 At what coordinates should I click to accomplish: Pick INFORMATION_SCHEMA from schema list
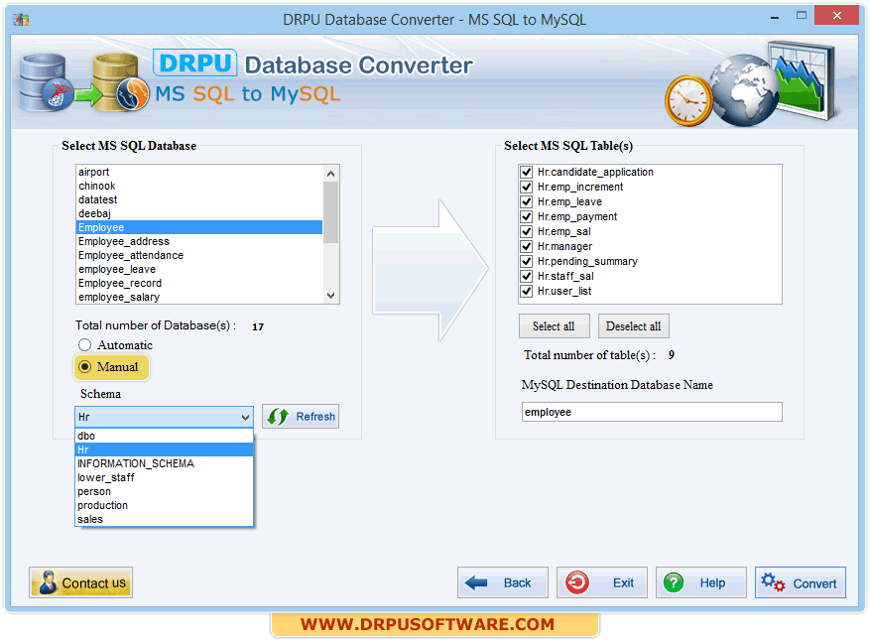point(165,463)
